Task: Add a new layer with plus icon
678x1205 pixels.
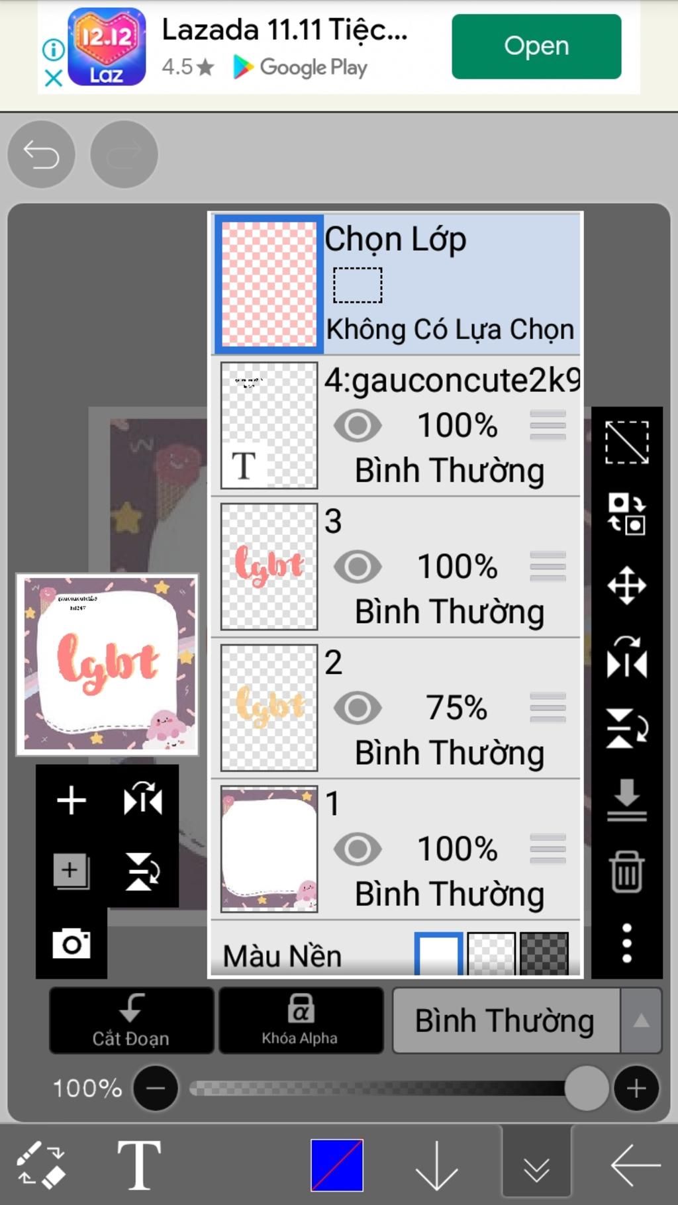Action: tap(72, 800)
